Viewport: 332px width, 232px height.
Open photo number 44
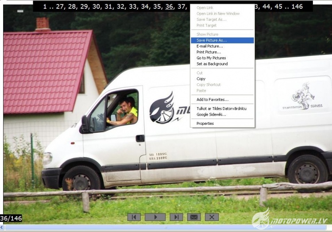(x=267, y=7)
